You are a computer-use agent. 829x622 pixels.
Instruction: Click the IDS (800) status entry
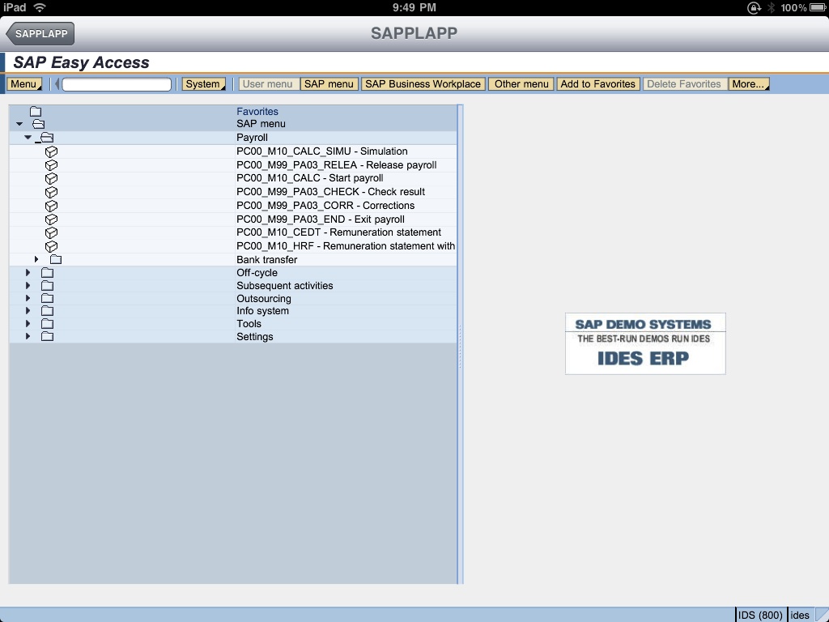760,616
